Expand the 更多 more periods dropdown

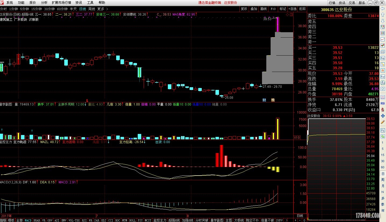103,9
